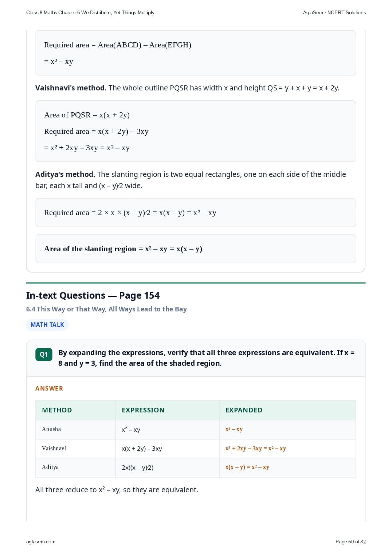Image resolution: width=392 pixels, height=555 pixels.
Task: Click the boxed final result x² – xy = x(x – y)
Action: [x=196, y=249]
